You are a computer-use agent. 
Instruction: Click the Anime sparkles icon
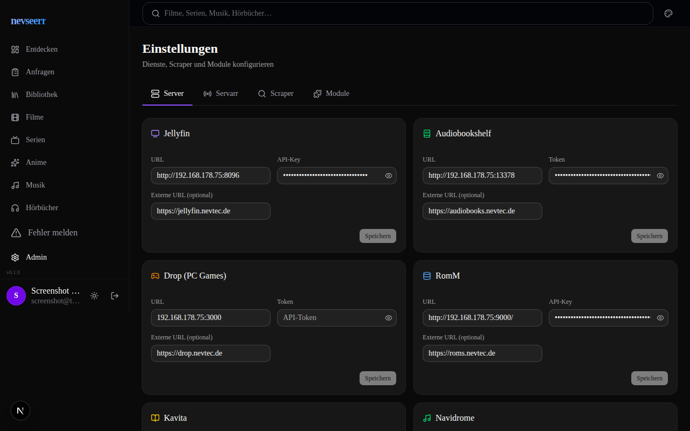click(15, 163)
